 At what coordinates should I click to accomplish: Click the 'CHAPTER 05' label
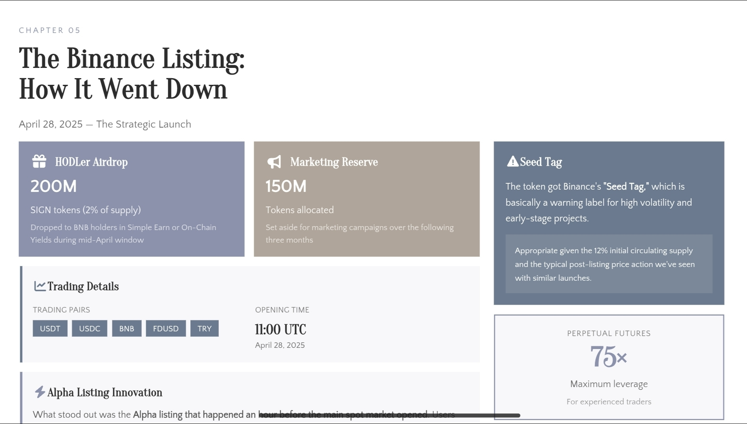point(49,30)
